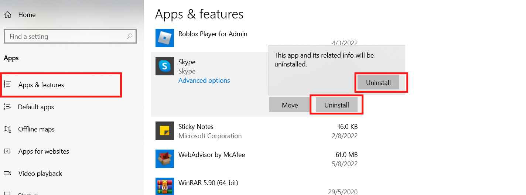Viewport: 526px width, 195px height.
Task: Click the Skype app icon
Action: point(165,66)
